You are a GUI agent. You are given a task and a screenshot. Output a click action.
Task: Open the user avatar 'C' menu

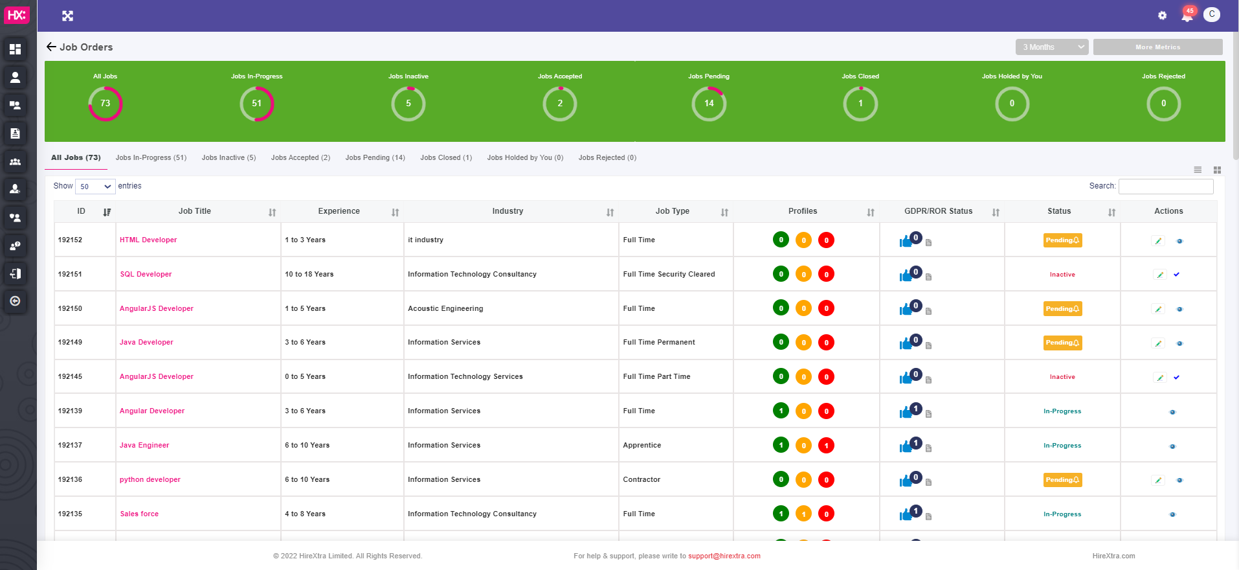tap(1212, 14)
